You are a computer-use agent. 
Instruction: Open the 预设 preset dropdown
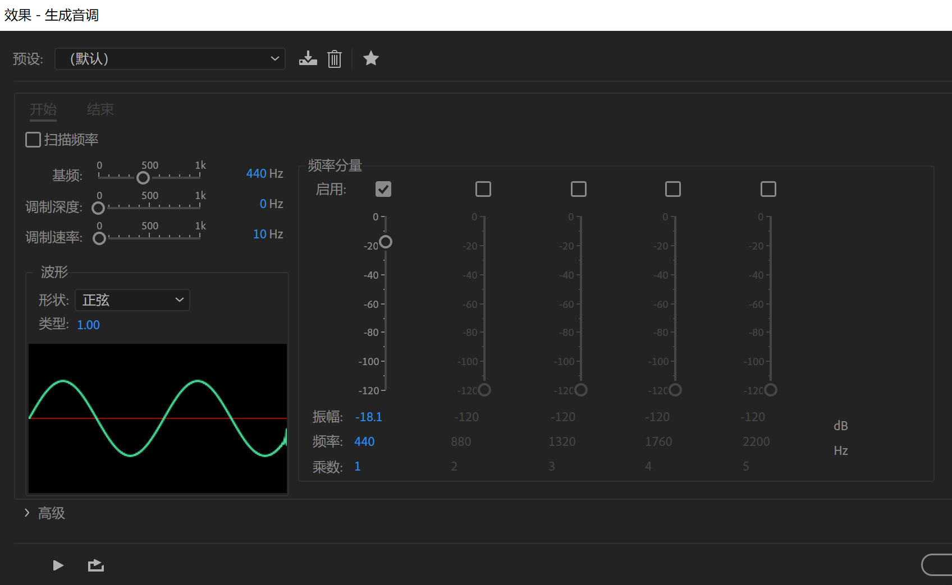click(x=170, y=59)
